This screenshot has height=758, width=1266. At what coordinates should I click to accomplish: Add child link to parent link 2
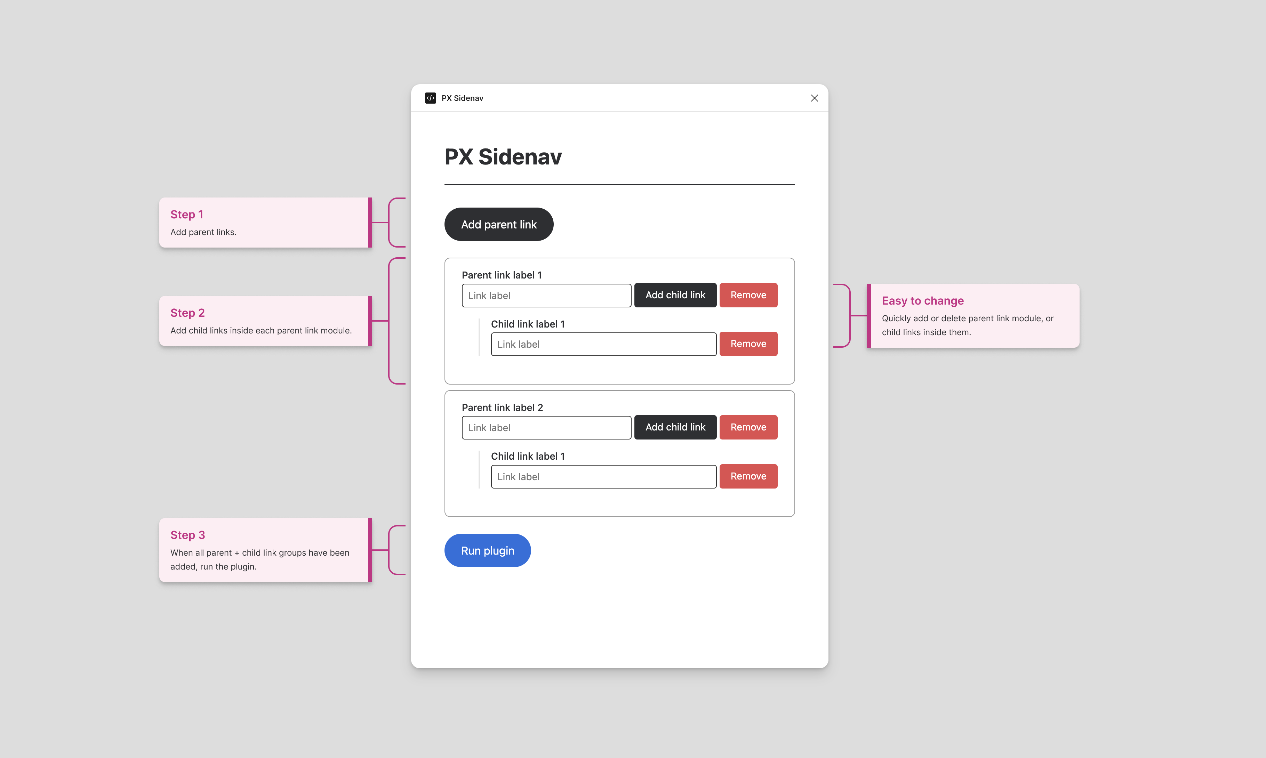(x=675, y=427)
